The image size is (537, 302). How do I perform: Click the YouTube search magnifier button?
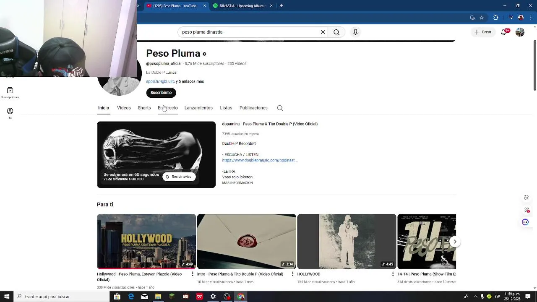pyautogui.click(x=336, y=32)
